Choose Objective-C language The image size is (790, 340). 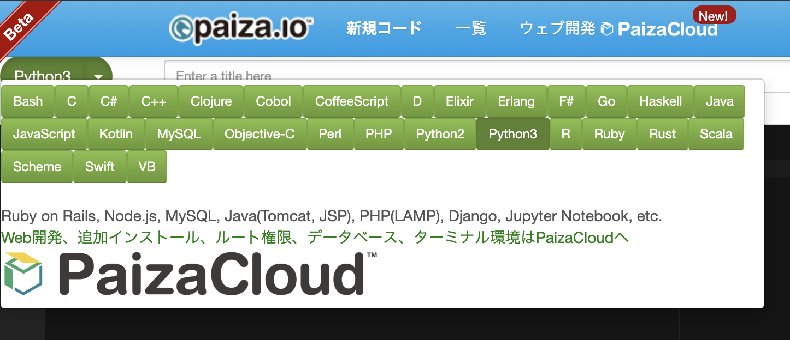(260, 134)
